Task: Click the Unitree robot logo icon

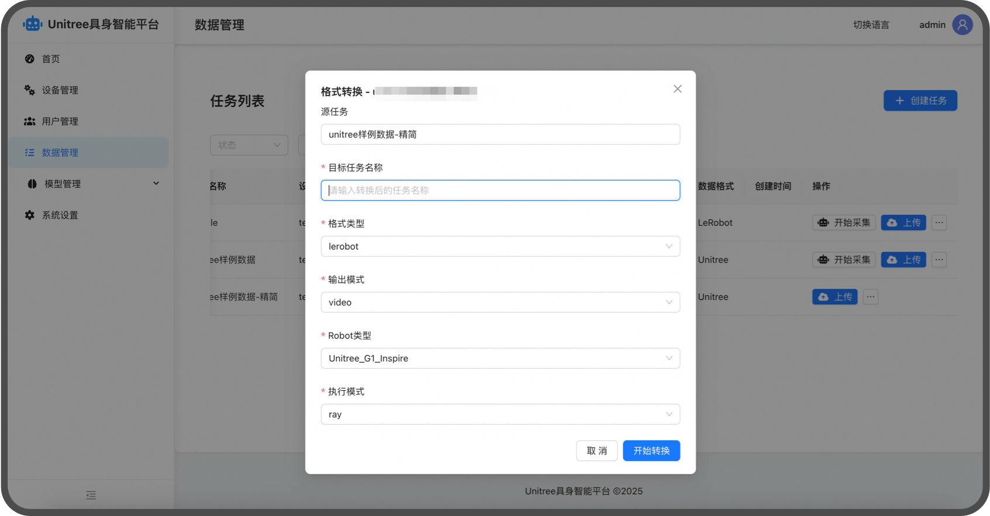Action: click(33, 24)
